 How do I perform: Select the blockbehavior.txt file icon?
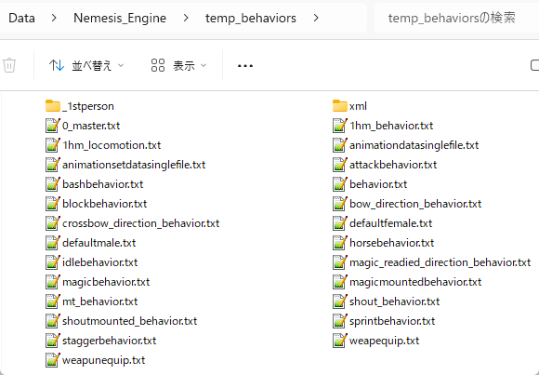tap(53, 204)
